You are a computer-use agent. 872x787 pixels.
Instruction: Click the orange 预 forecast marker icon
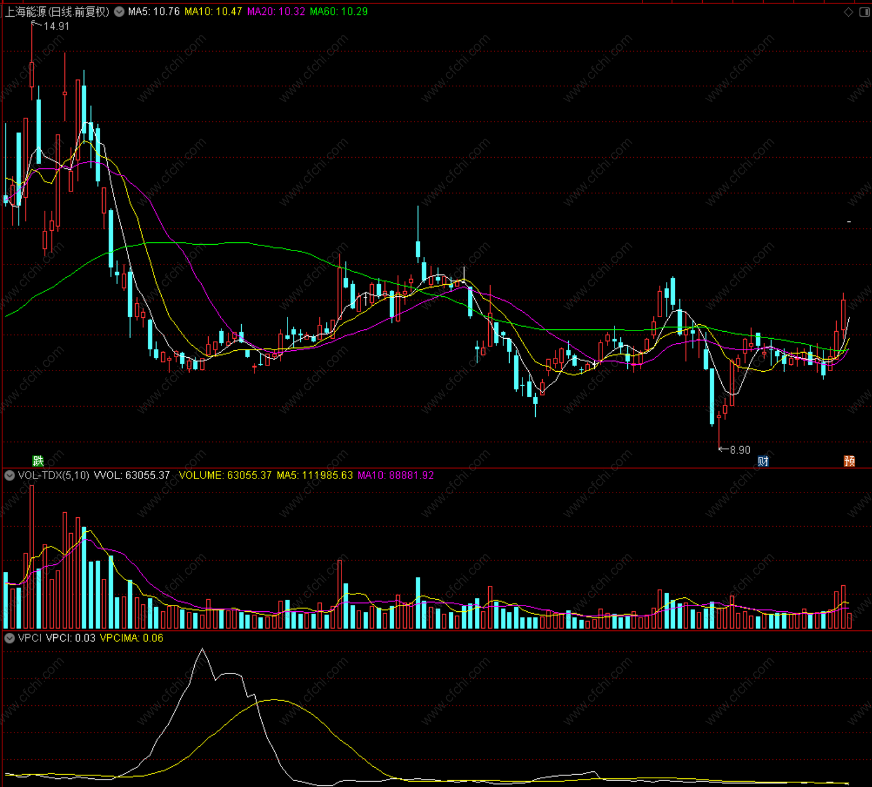[849, 461]
